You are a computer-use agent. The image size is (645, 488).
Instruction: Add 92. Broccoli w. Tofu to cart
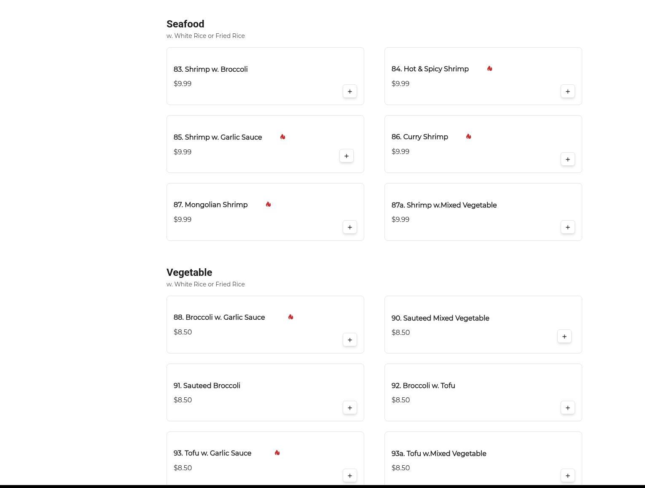pyautogui.click(x=567, y=408)
